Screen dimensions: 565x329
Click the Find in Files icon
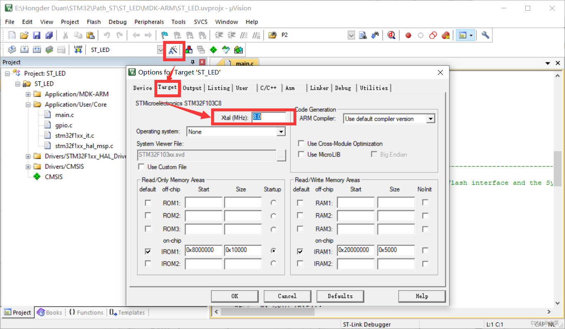272,35
